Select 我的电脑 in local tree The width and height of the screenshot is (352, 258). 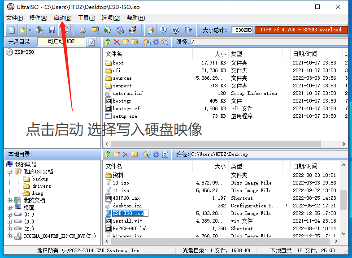click(26, 164)
